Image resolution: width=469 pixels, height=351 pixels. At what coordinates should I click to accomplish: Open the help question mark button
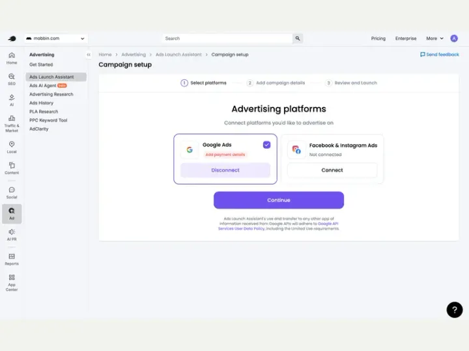point(455,310)
